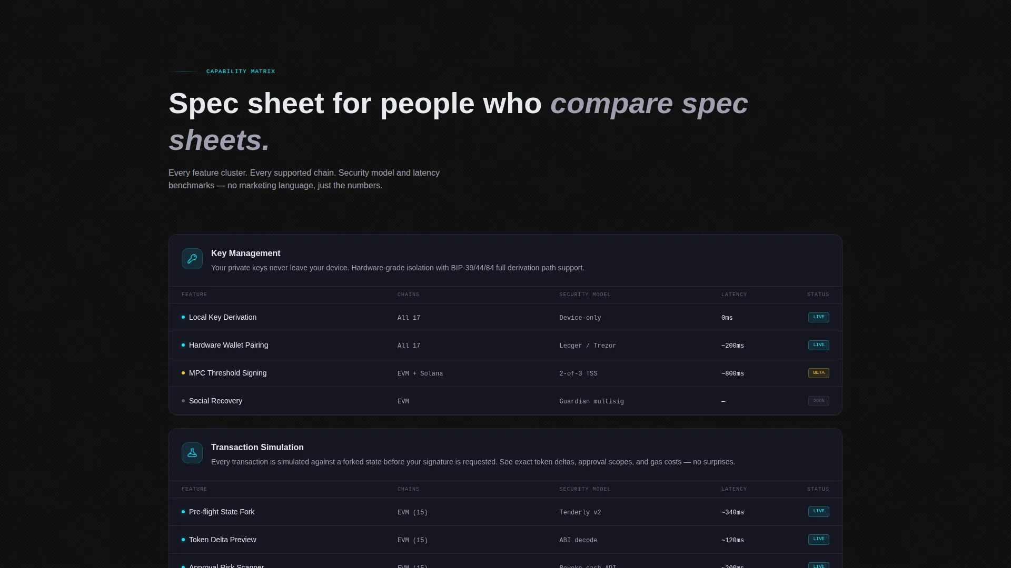Click LIVE badge for Token Delta Preview
Screen dimensions: 1011x568
819,540
